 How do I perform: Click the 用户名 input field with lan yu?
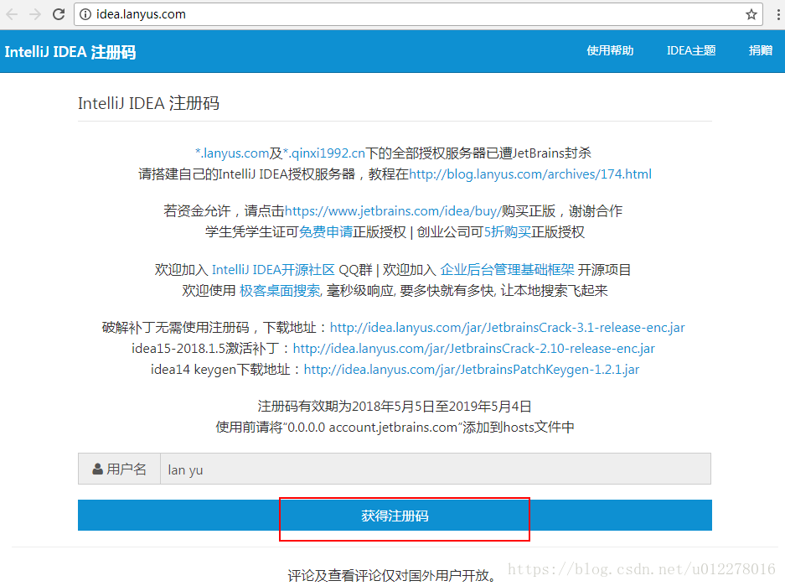pyautogui.click(x=435, y=469)
